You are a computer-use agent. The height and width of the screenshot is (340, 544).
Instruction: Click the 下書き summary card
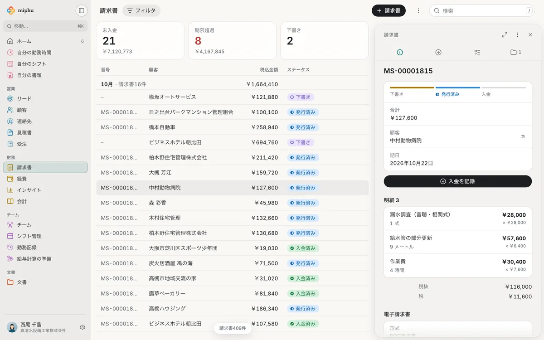coord(325,40)
